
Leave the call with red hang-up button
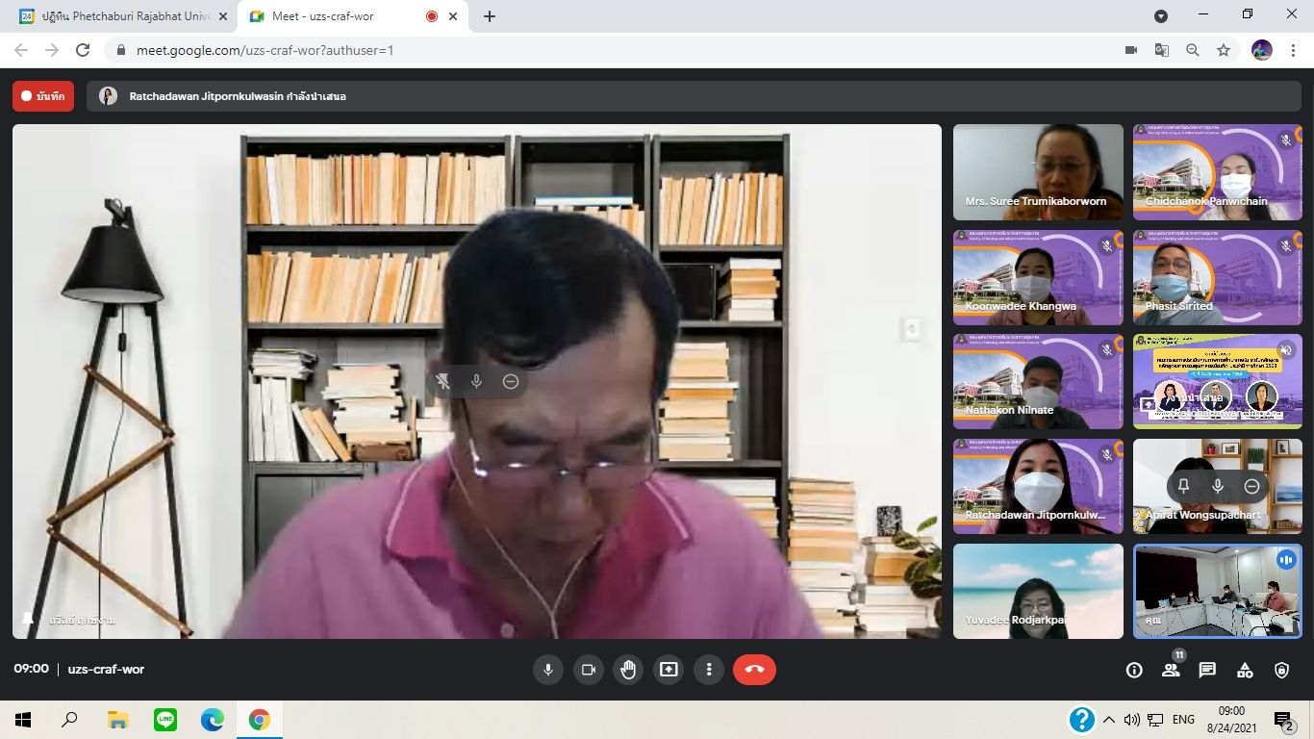(x=754, y=670)
